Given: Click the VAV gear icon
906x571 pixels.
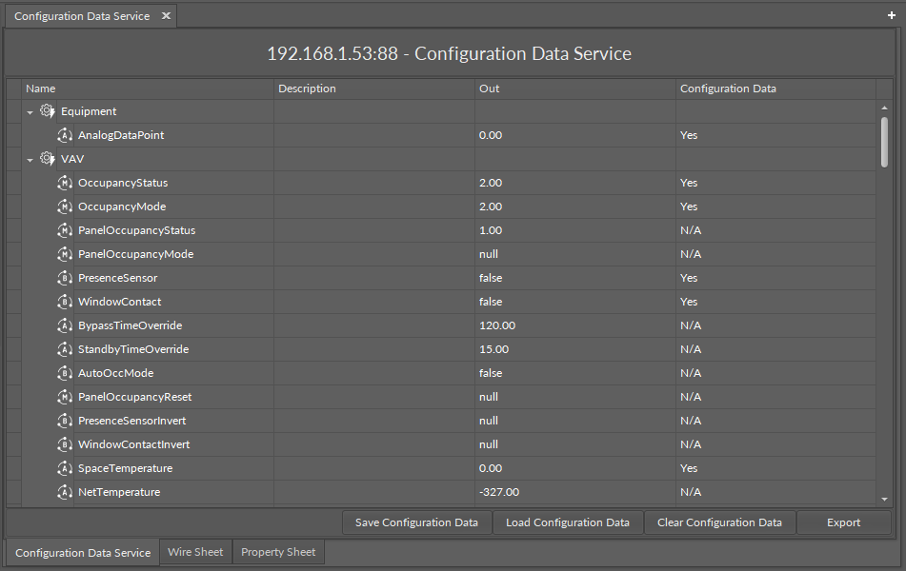Looking at the screenshot, I should pos(47,159).
